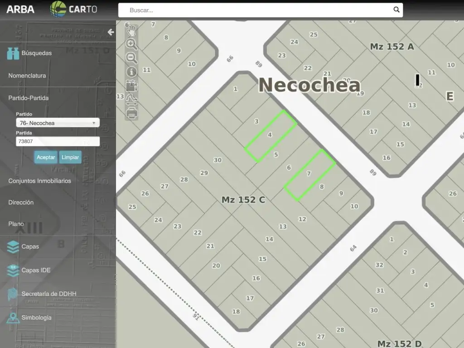Collapse sidebar with the left arrow
Screen dimensions: 464x348
pyautogui.click(x=111, y=32)
